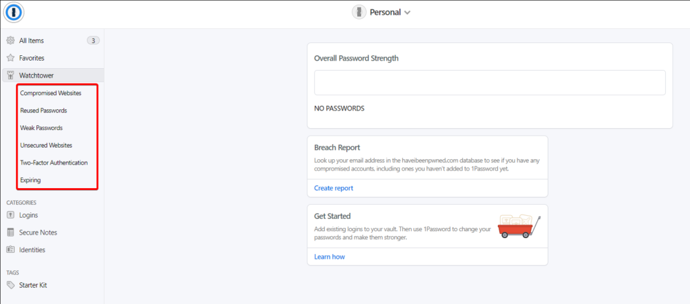The width and height of the screenshot is (690, 304).
Task: Click the 1Password logo icon
Action: pos(14,13)
